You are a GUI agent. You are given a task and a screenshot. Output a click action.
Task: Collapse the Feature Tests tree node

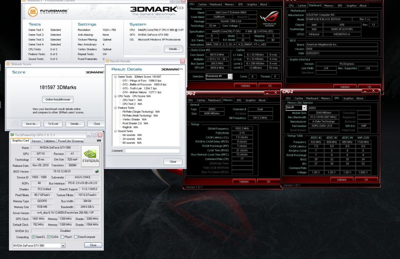pyautogui.click(x=115, y=108)
